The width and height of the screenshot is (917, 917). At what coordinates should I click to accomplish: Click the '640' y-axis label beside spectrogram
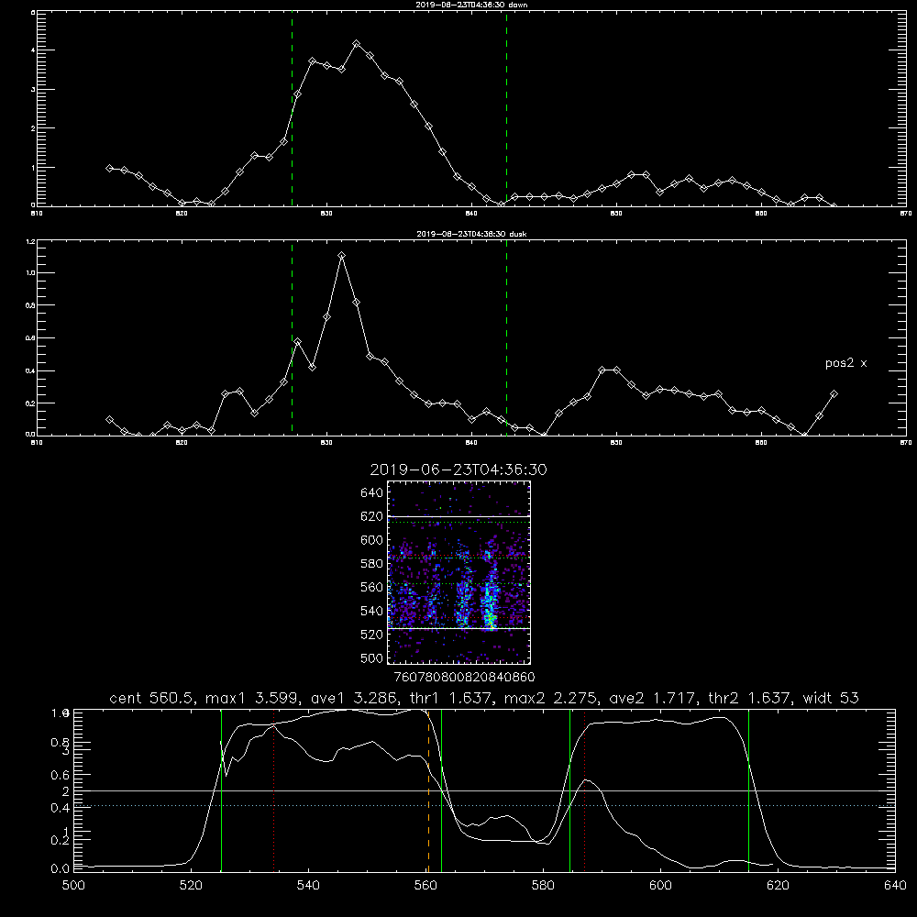[x=372, y=492]
